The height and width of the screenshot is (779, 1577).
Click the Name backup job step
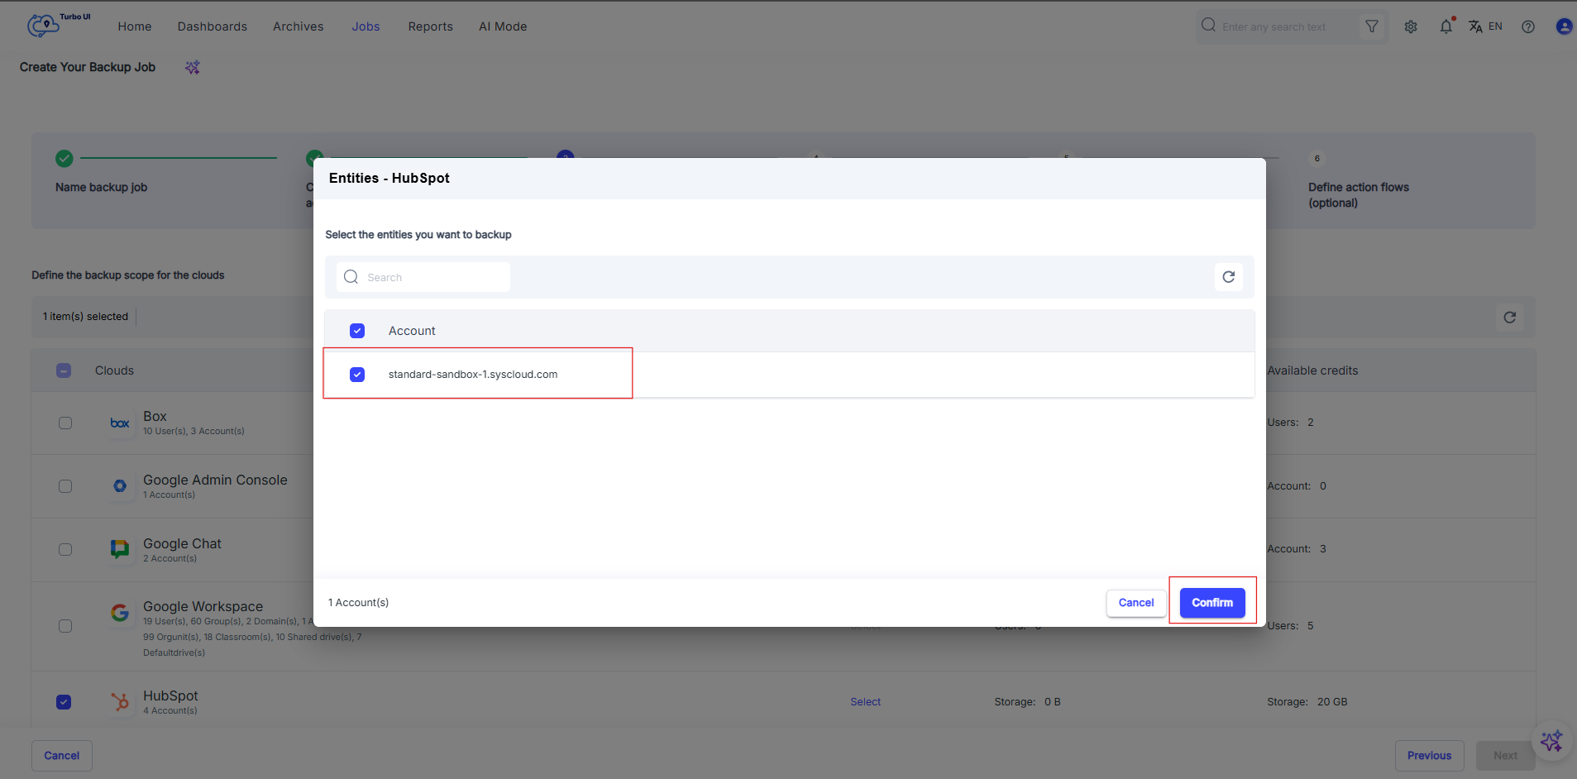click(101, 188)
